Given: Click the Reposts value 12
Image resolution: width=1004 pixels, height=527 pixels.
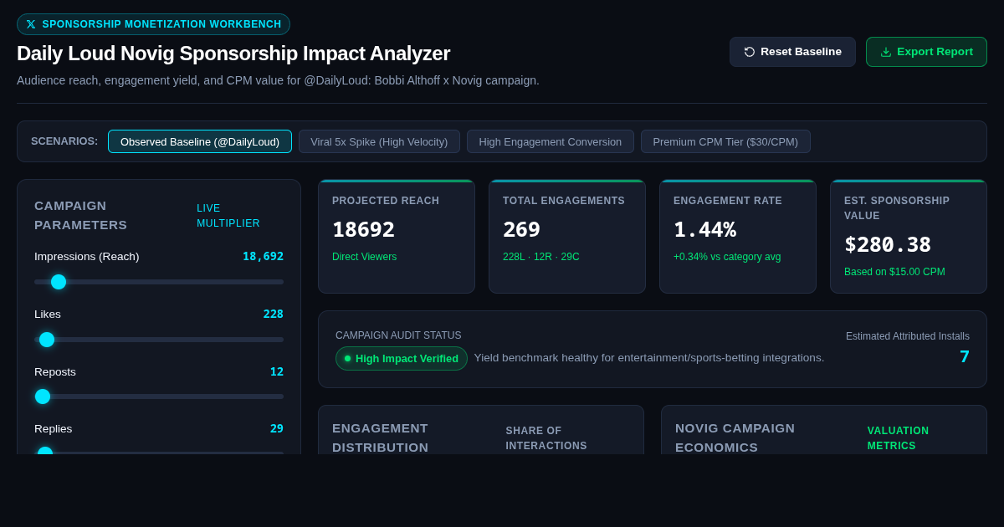Looking at the screenshot, I should click(277, 371).
